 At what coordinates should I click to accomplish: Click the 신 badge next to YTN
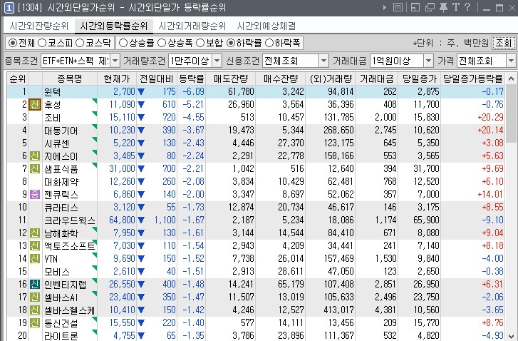35,259
